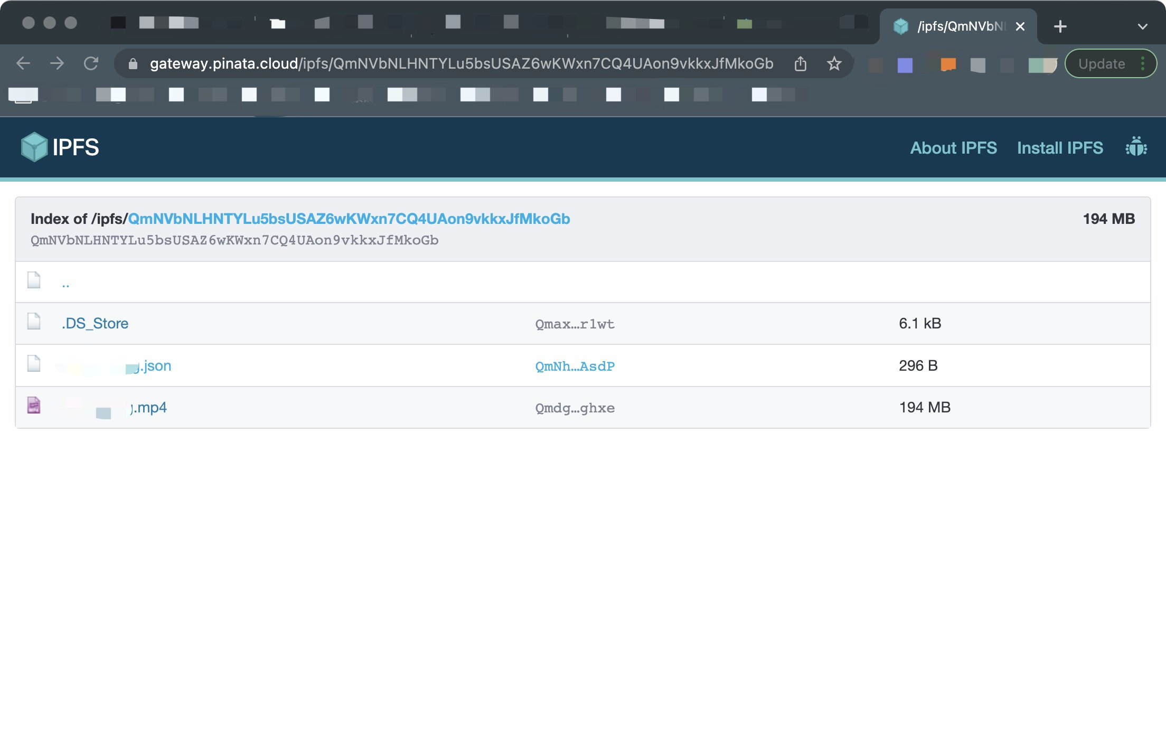The width and height of the screenshot is (1166, 734).
Task: Click the IPFS cube logo
Action: click(35, 147)
